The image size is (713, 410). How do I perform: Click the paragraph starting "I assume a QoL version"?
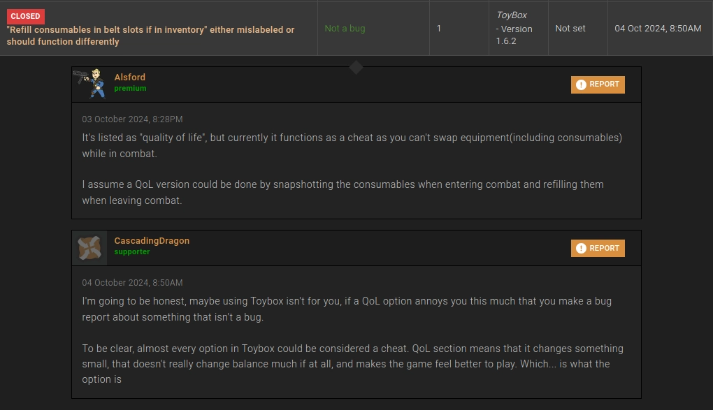coord(343,192)
